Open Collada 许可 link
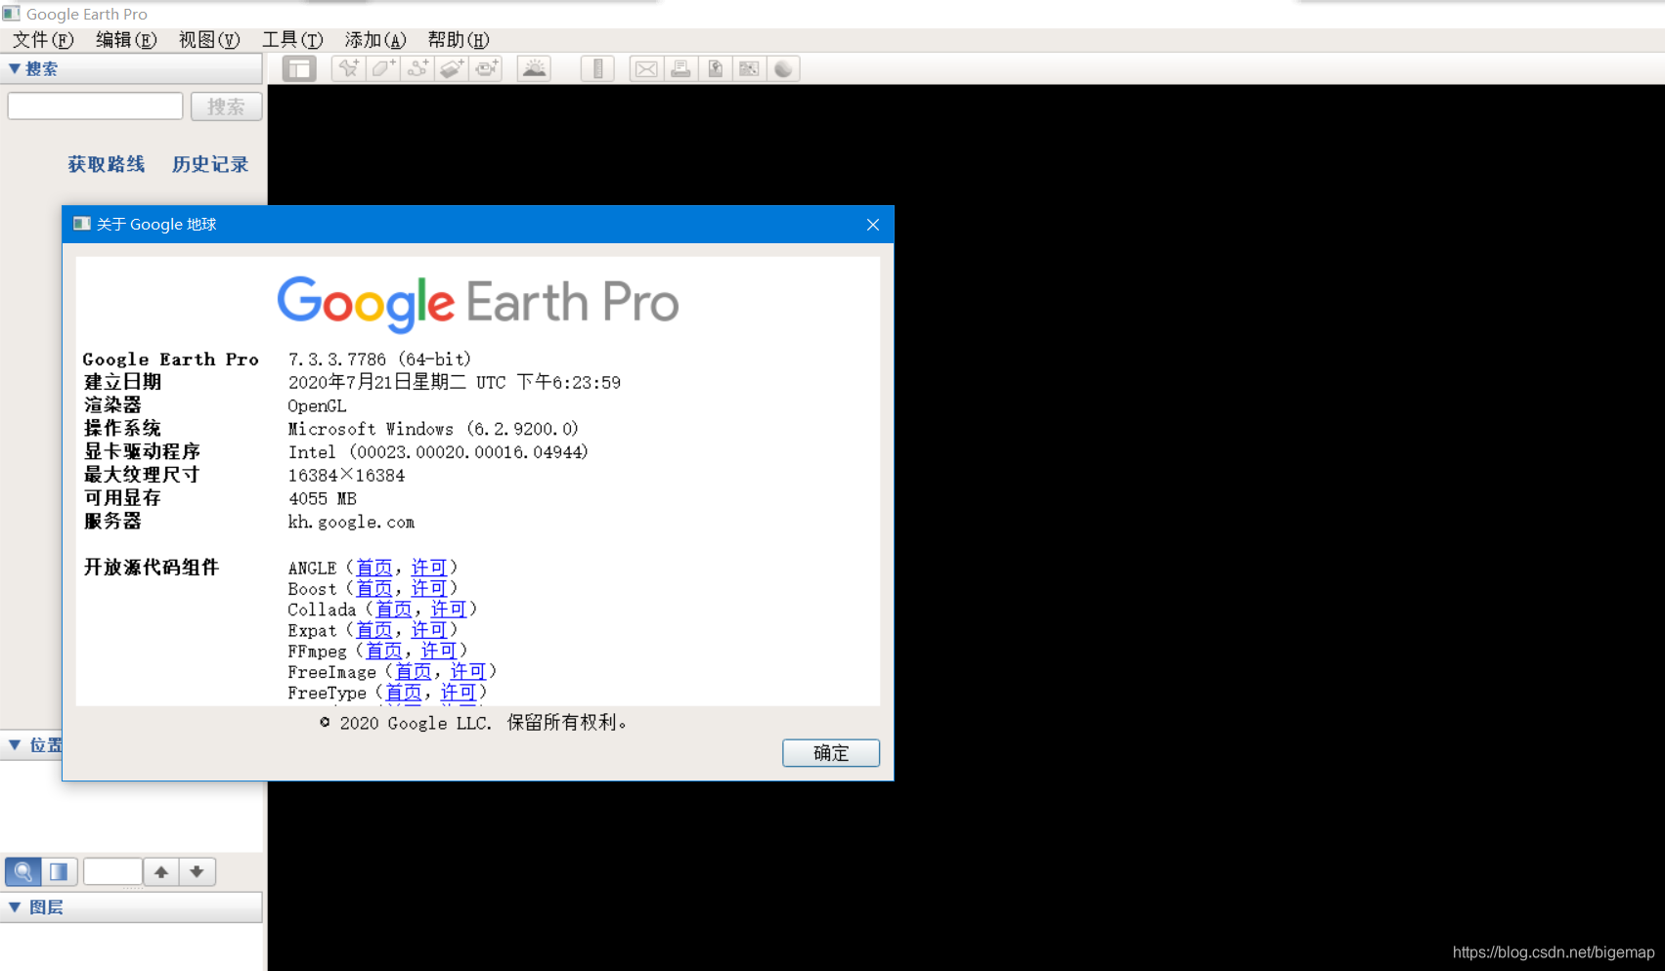Viewport: 1665px width, 971px height. coord(449,609)
